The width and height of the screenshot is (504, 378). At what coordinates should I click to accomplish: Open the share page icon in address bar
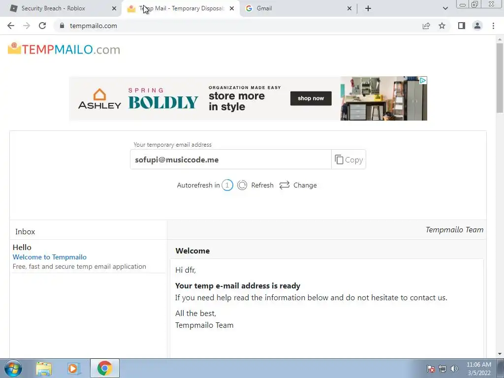[426, 26]
